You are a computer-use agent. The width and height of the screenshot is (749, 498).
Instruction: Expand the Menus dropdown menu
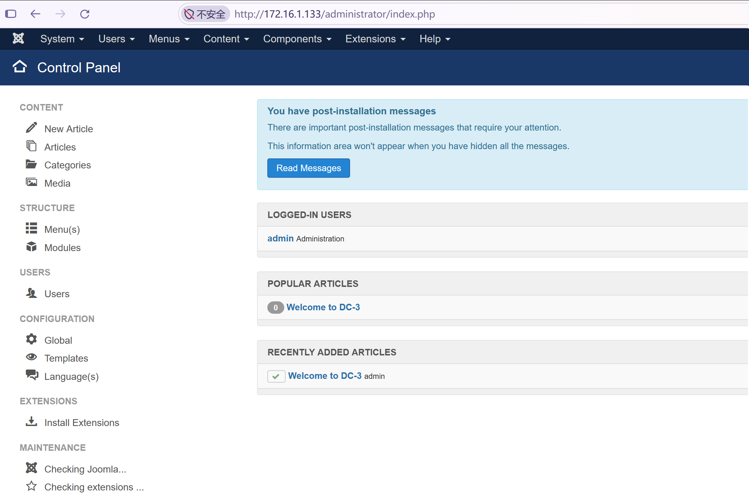click(x=169, y=39)
